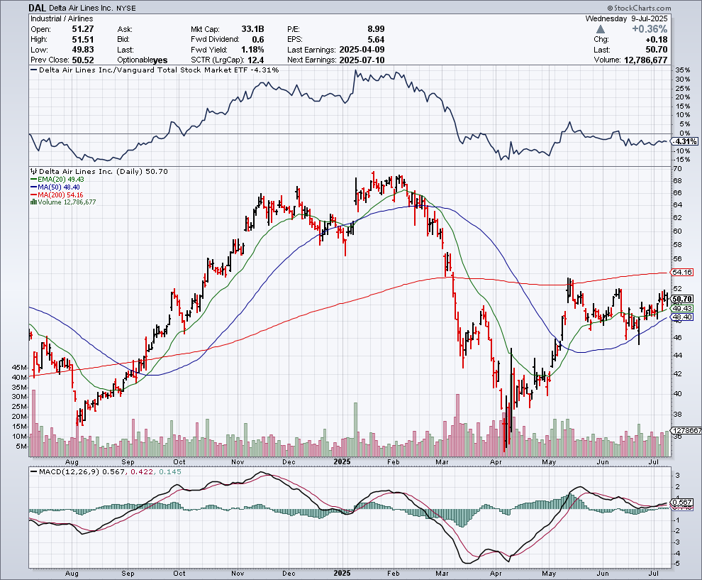Click the 45M label on the volume axis
This screenshot has height=580, width=702.
coord(20,367)
